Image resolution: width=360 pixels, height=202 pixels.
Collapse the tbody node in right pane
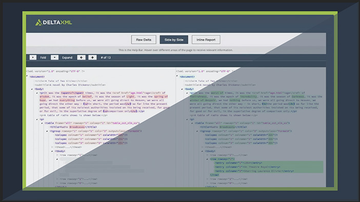coord(202,151)
